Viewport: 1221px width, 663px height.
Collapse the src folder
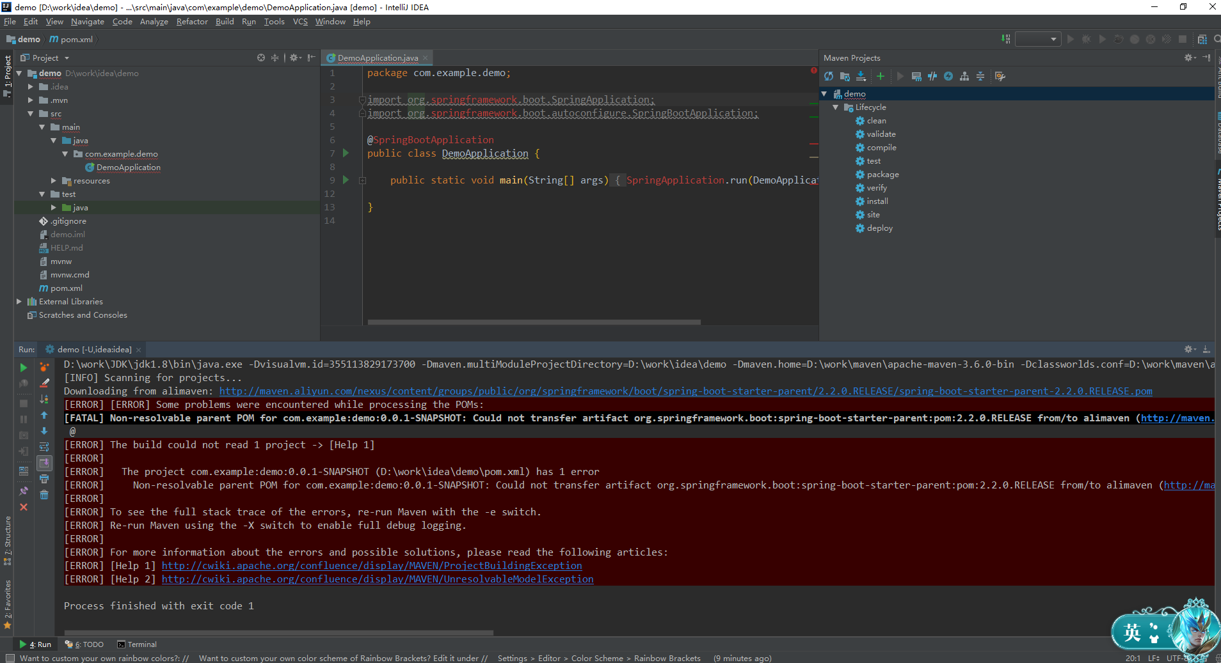[x=31, y=114]
